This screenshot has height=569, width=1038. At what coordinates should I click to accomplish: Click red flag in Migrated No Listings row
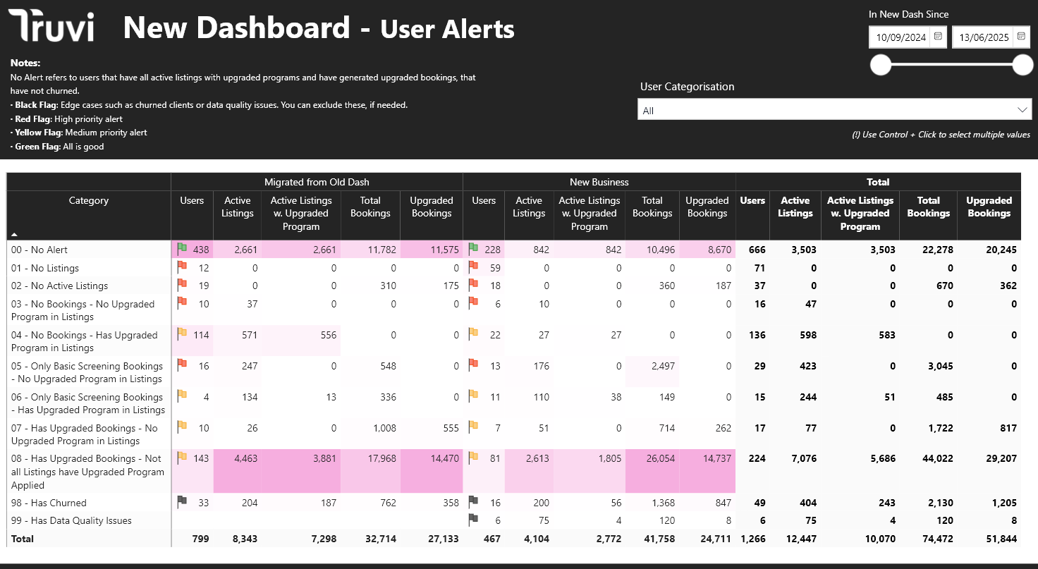pyautogui.click(x=182, y=267)
